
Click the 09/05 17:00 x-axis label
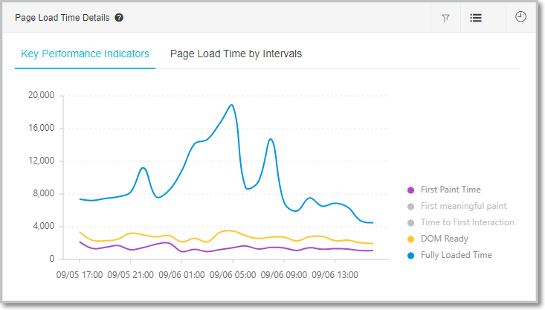point(79,274)
